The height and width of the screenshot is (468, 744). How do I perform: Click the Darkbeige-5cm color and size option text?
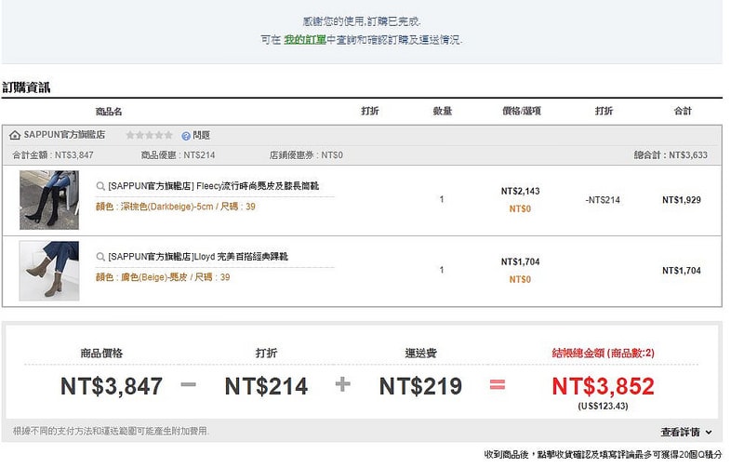[x=175, y=207]
